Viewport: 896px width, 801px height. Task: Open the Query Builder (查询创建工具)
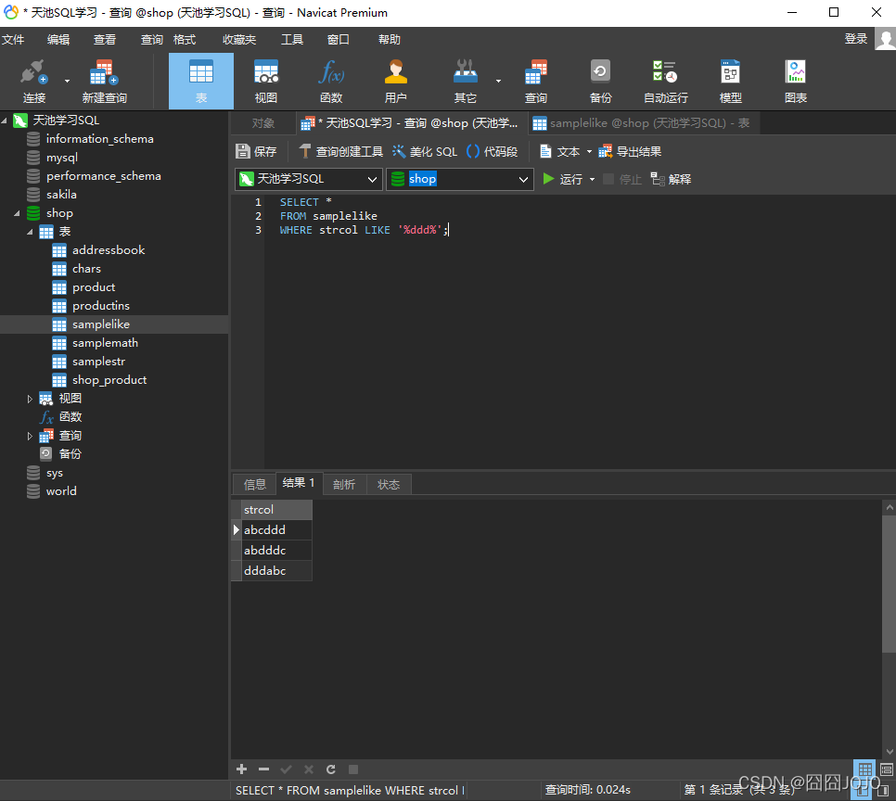tap(341, 151)
